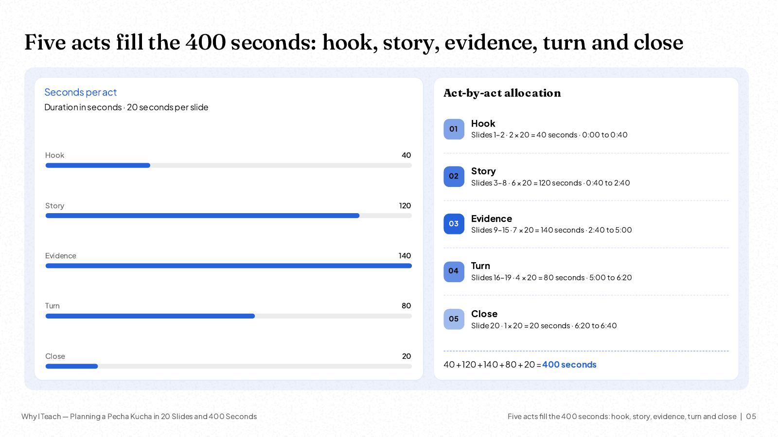
Task: Click the Hook progress bar in the chart
Action: coord(229,166)
